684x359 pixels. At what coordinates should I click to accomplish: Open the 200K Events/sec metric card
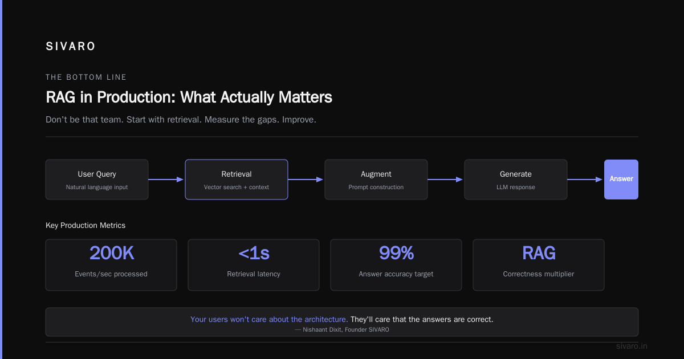111,265
